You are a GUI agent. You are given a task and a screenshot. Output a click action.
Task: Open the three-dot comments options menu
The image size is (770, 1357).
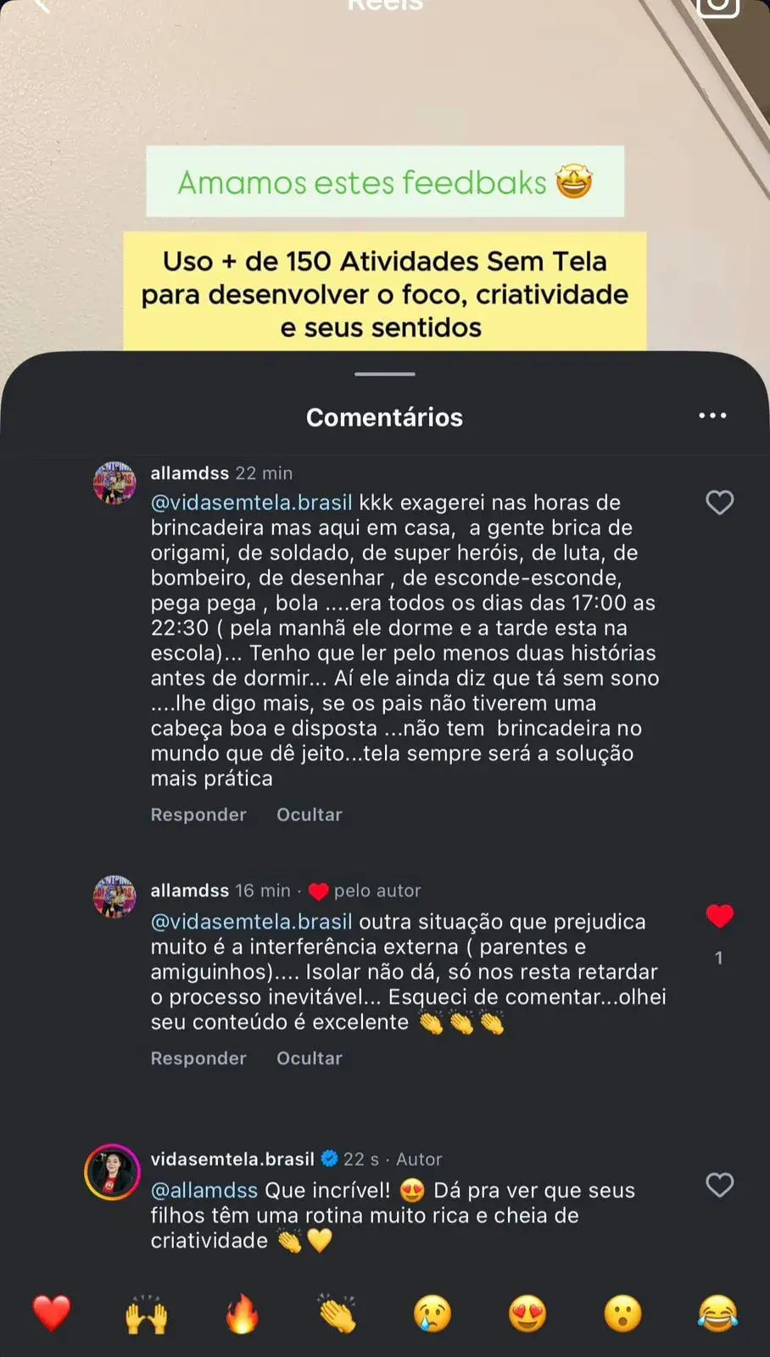click(712, 416)
